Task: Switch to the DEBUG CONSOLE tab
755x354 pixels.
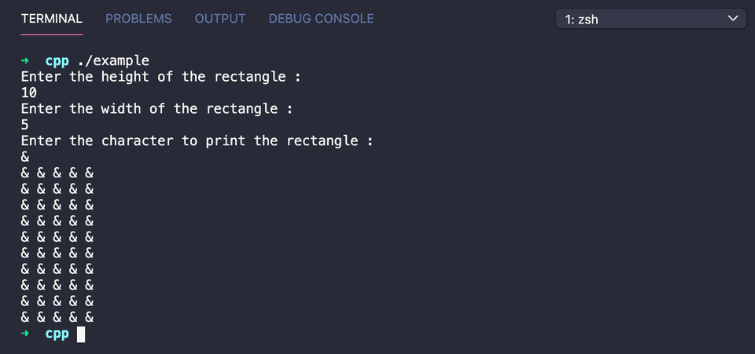Action: [x=321, y=18]
